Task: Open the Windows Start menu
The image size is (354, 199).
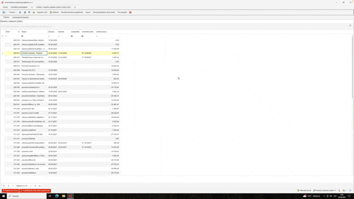Action: [x=4, y=196]
